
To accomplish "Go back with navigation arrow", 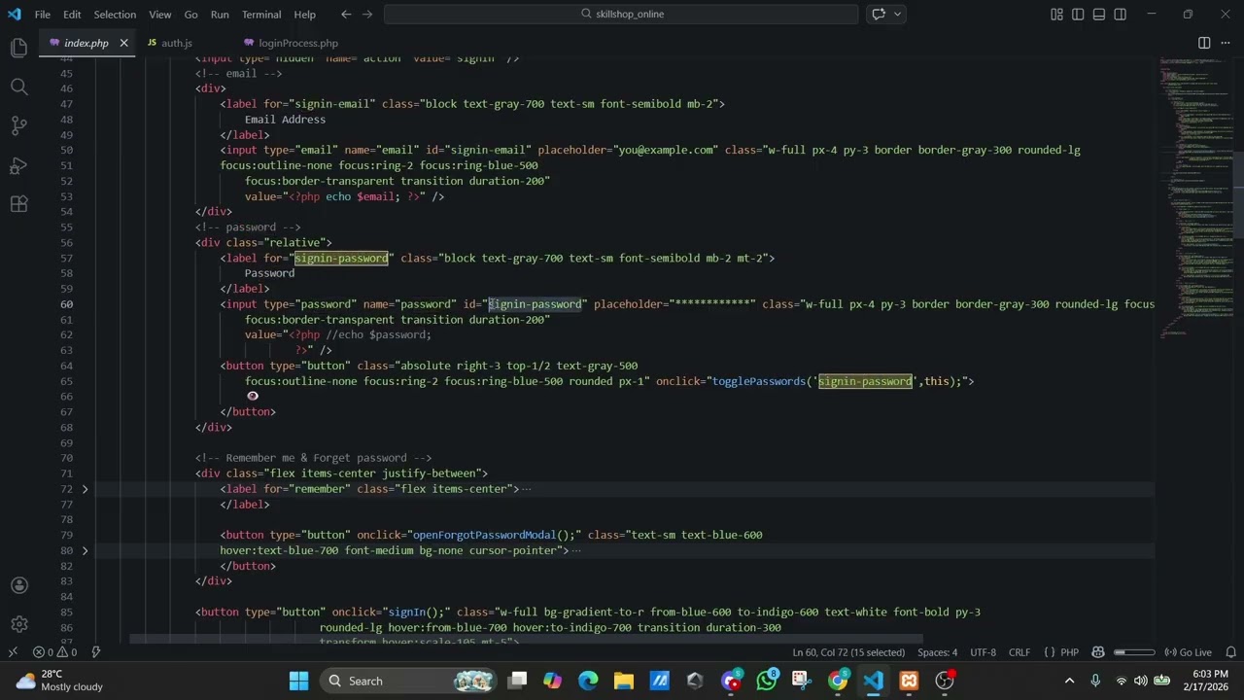I will [346, 14].
